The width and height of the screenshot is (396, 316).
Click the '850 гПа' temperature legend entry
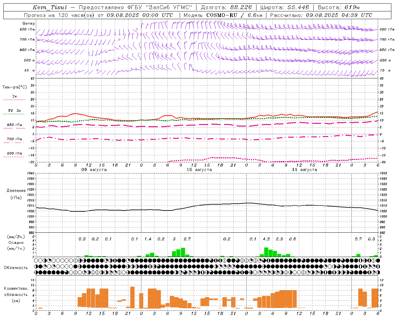tap(15, 125)
